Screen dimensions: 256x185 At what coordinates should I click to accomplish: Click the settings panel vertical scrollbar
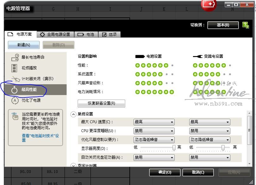tap(249, 130)
